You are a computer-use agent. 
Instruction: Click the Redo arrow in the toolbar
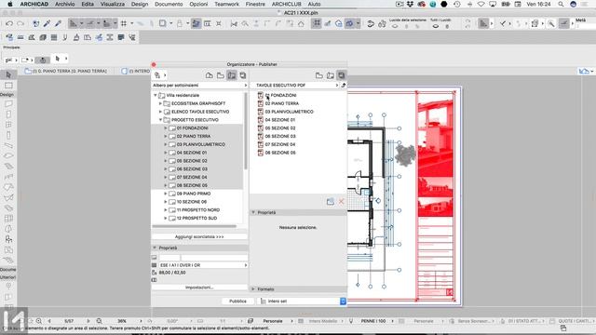click(20, 23)
